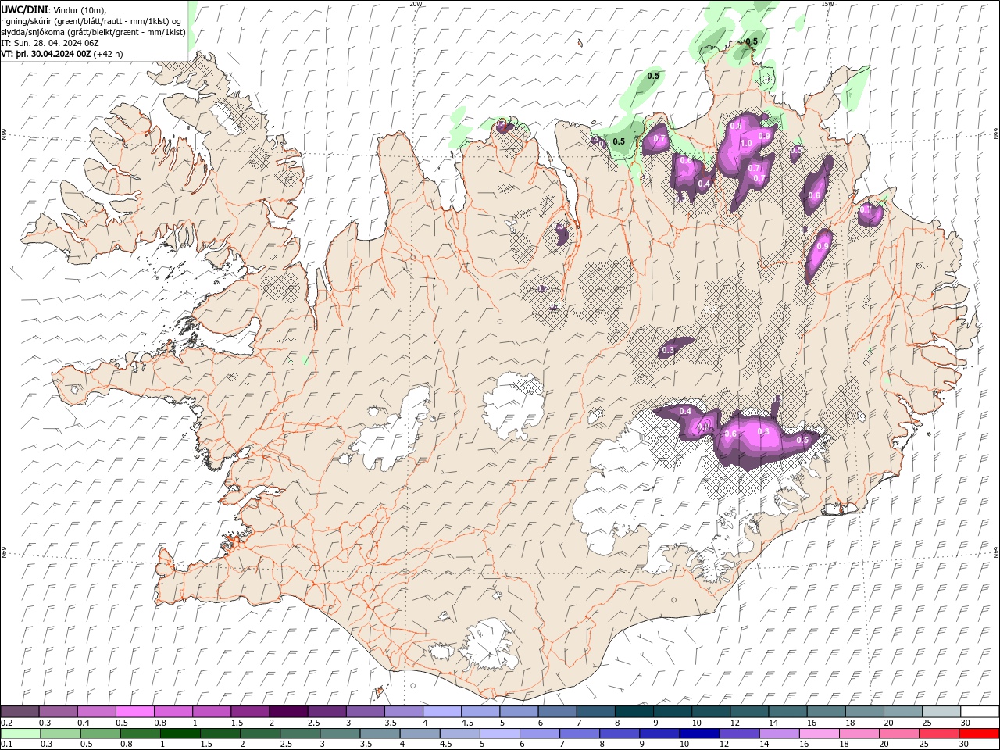The width and height of the screenshot is (1000, 750).
Task: Click the 'VT: þri. 30.04.2024 00Z' valid time
Action: [x=46, y=54]
